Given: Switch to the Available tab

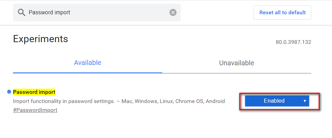Looking at the screenshot, I should point(88,63).
